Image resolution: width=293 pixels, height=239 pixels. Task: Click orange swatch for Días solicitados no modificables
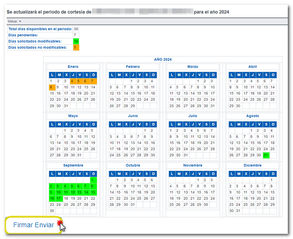tap(75, 48)
